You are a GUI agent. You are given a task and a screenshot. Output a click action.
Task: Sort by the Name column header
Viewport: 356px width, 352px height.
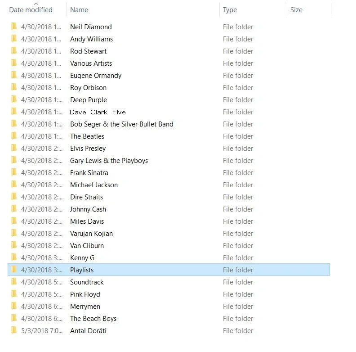pos(79,10)
